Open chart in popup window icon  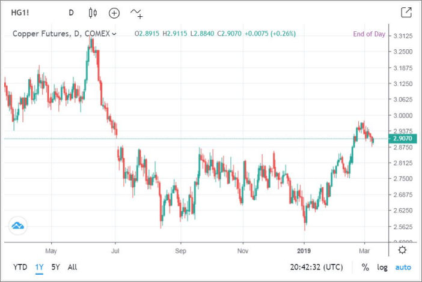coord(406,13)
